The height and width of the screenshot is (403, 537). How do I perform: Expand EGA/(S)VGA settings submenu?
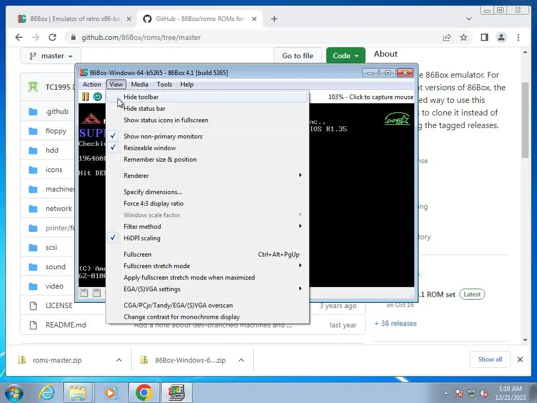208,289
